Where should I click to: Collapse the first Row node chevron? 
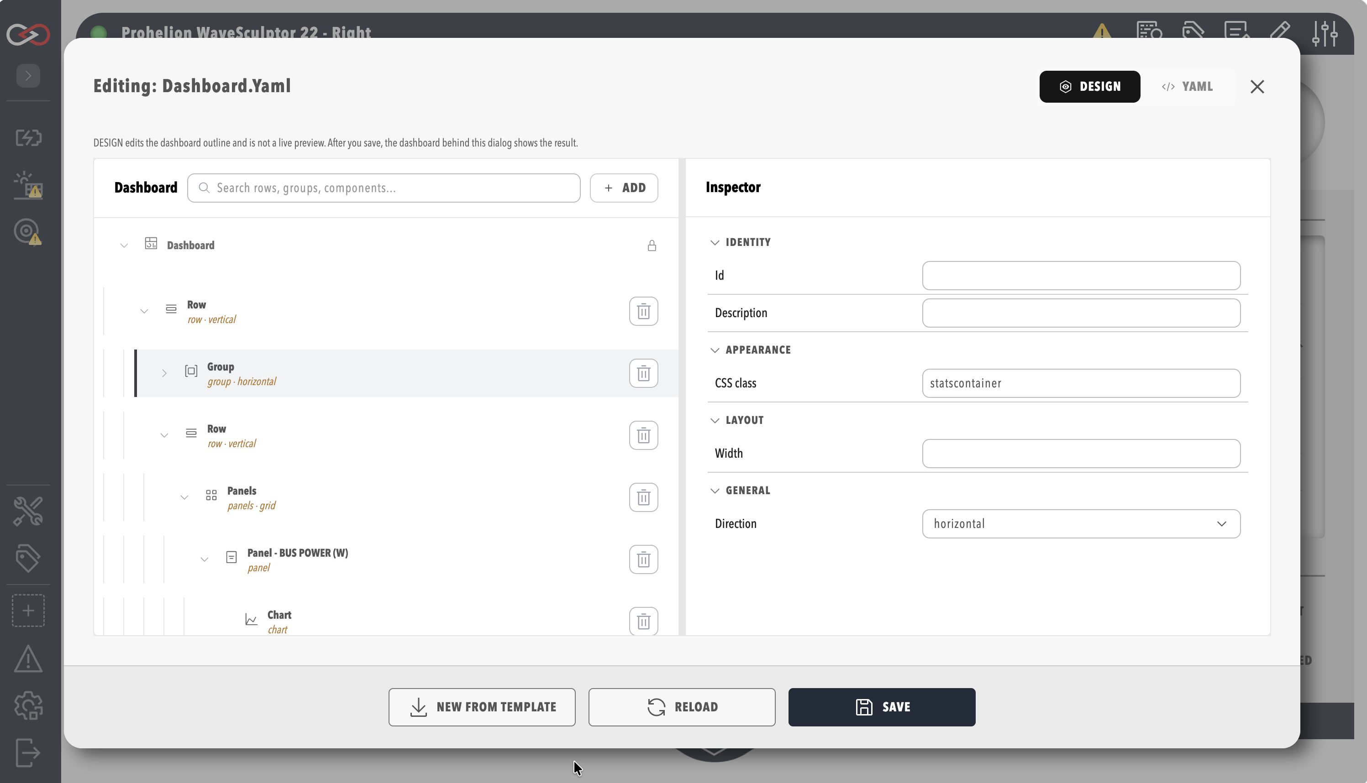[x=144, y=311]
